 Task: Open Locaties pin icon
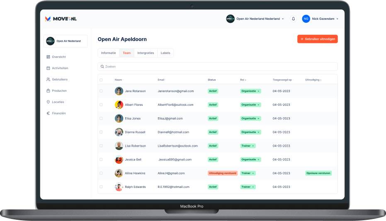(48, 102)
